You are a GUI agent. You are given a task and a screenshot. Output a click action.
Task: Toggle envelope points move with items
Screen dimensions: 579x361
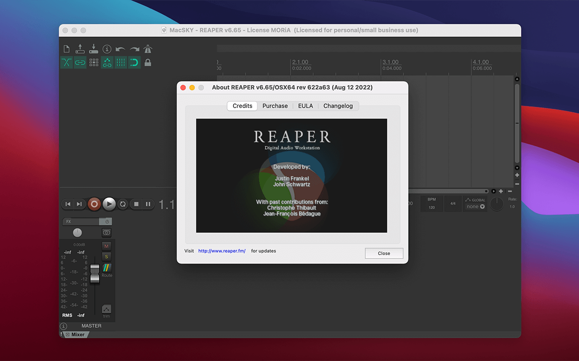pyautogui.click(x=107, y=63)
